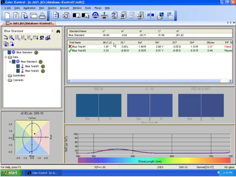
Task: Click the printer icon in toolbar
Action: 42,15
